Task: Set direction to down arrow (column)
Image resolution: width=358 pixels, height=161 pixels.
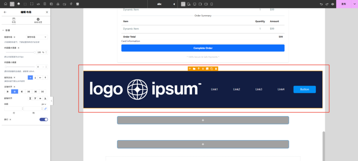Action: click(x=35, y=78)
